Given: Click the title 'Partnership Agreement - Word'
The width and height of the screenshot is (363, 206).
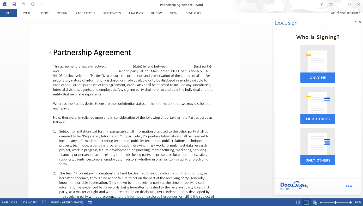Looking at the screenshot, I should (x=181, y=5).
